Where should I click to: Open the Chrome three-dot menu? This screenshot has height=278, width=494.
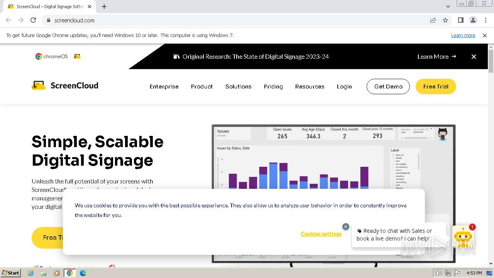486,20
